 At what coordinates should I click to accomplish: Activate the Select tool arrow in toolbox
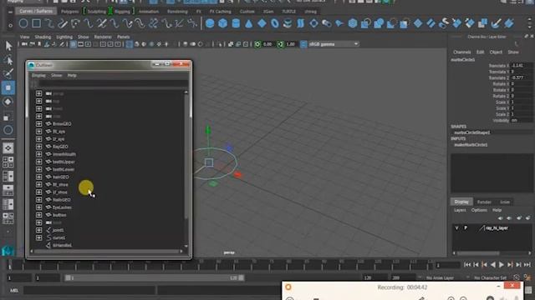[8, 46]
